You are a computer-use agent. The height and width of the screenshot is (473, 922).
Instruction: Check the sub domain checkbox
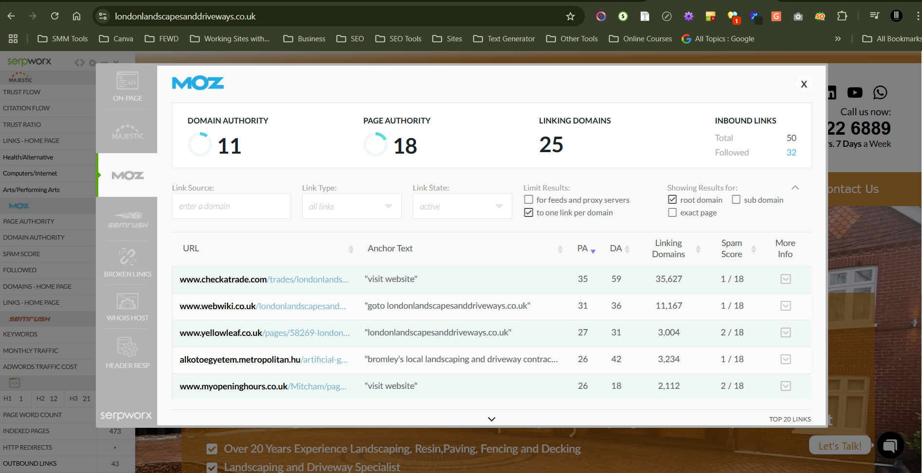click(x=736, y=200)
